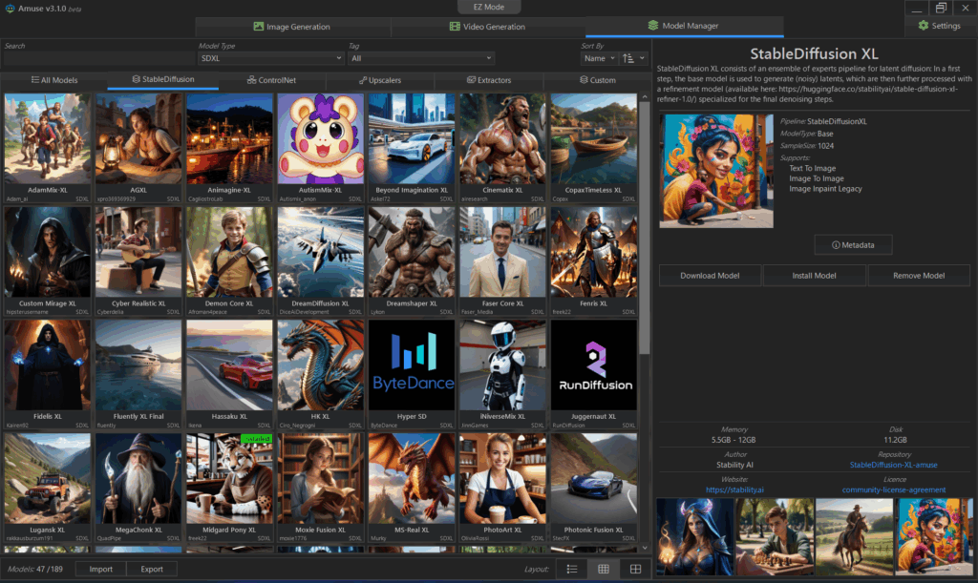The height and width of the screenshot is (583, 978).
Task: Select the Faser Core XL model card
Action: 502,261
